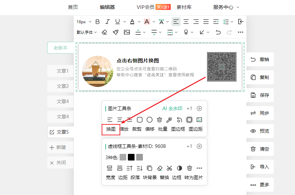Open the 编辑器 navigation item

(107, 7)
